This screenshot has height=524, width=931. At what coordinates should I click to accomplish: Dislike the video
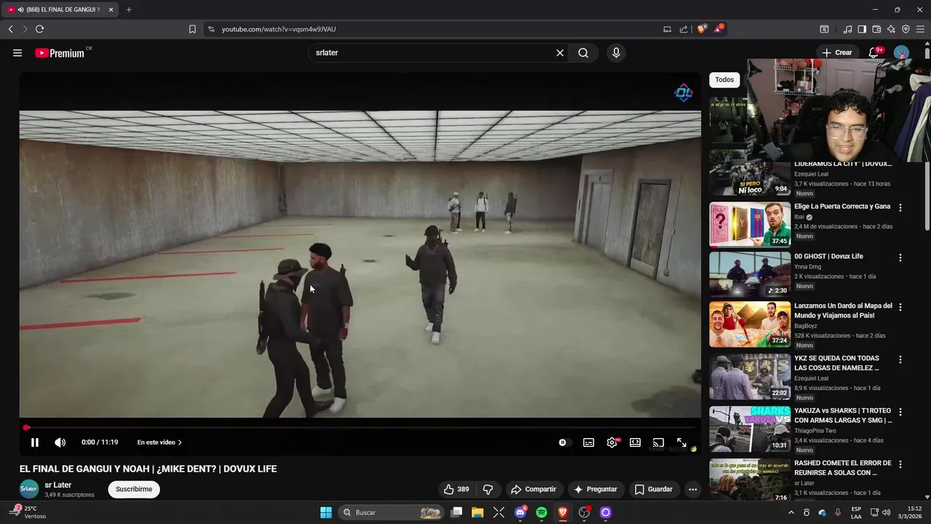[x=488, y=489]
